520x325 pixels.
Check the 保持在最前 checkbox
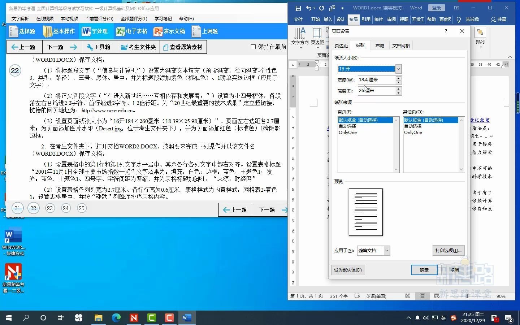254,46
